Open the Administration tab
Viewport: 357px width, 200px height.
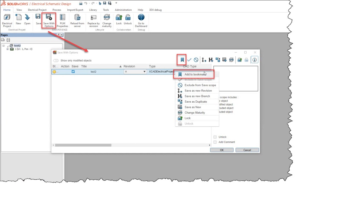(x=123, y=10)
